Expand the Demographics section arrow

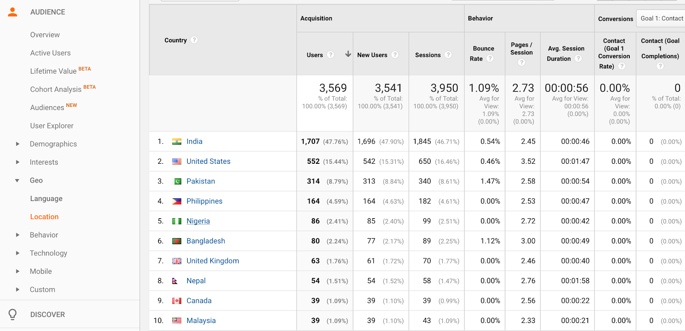coord(18,144)
